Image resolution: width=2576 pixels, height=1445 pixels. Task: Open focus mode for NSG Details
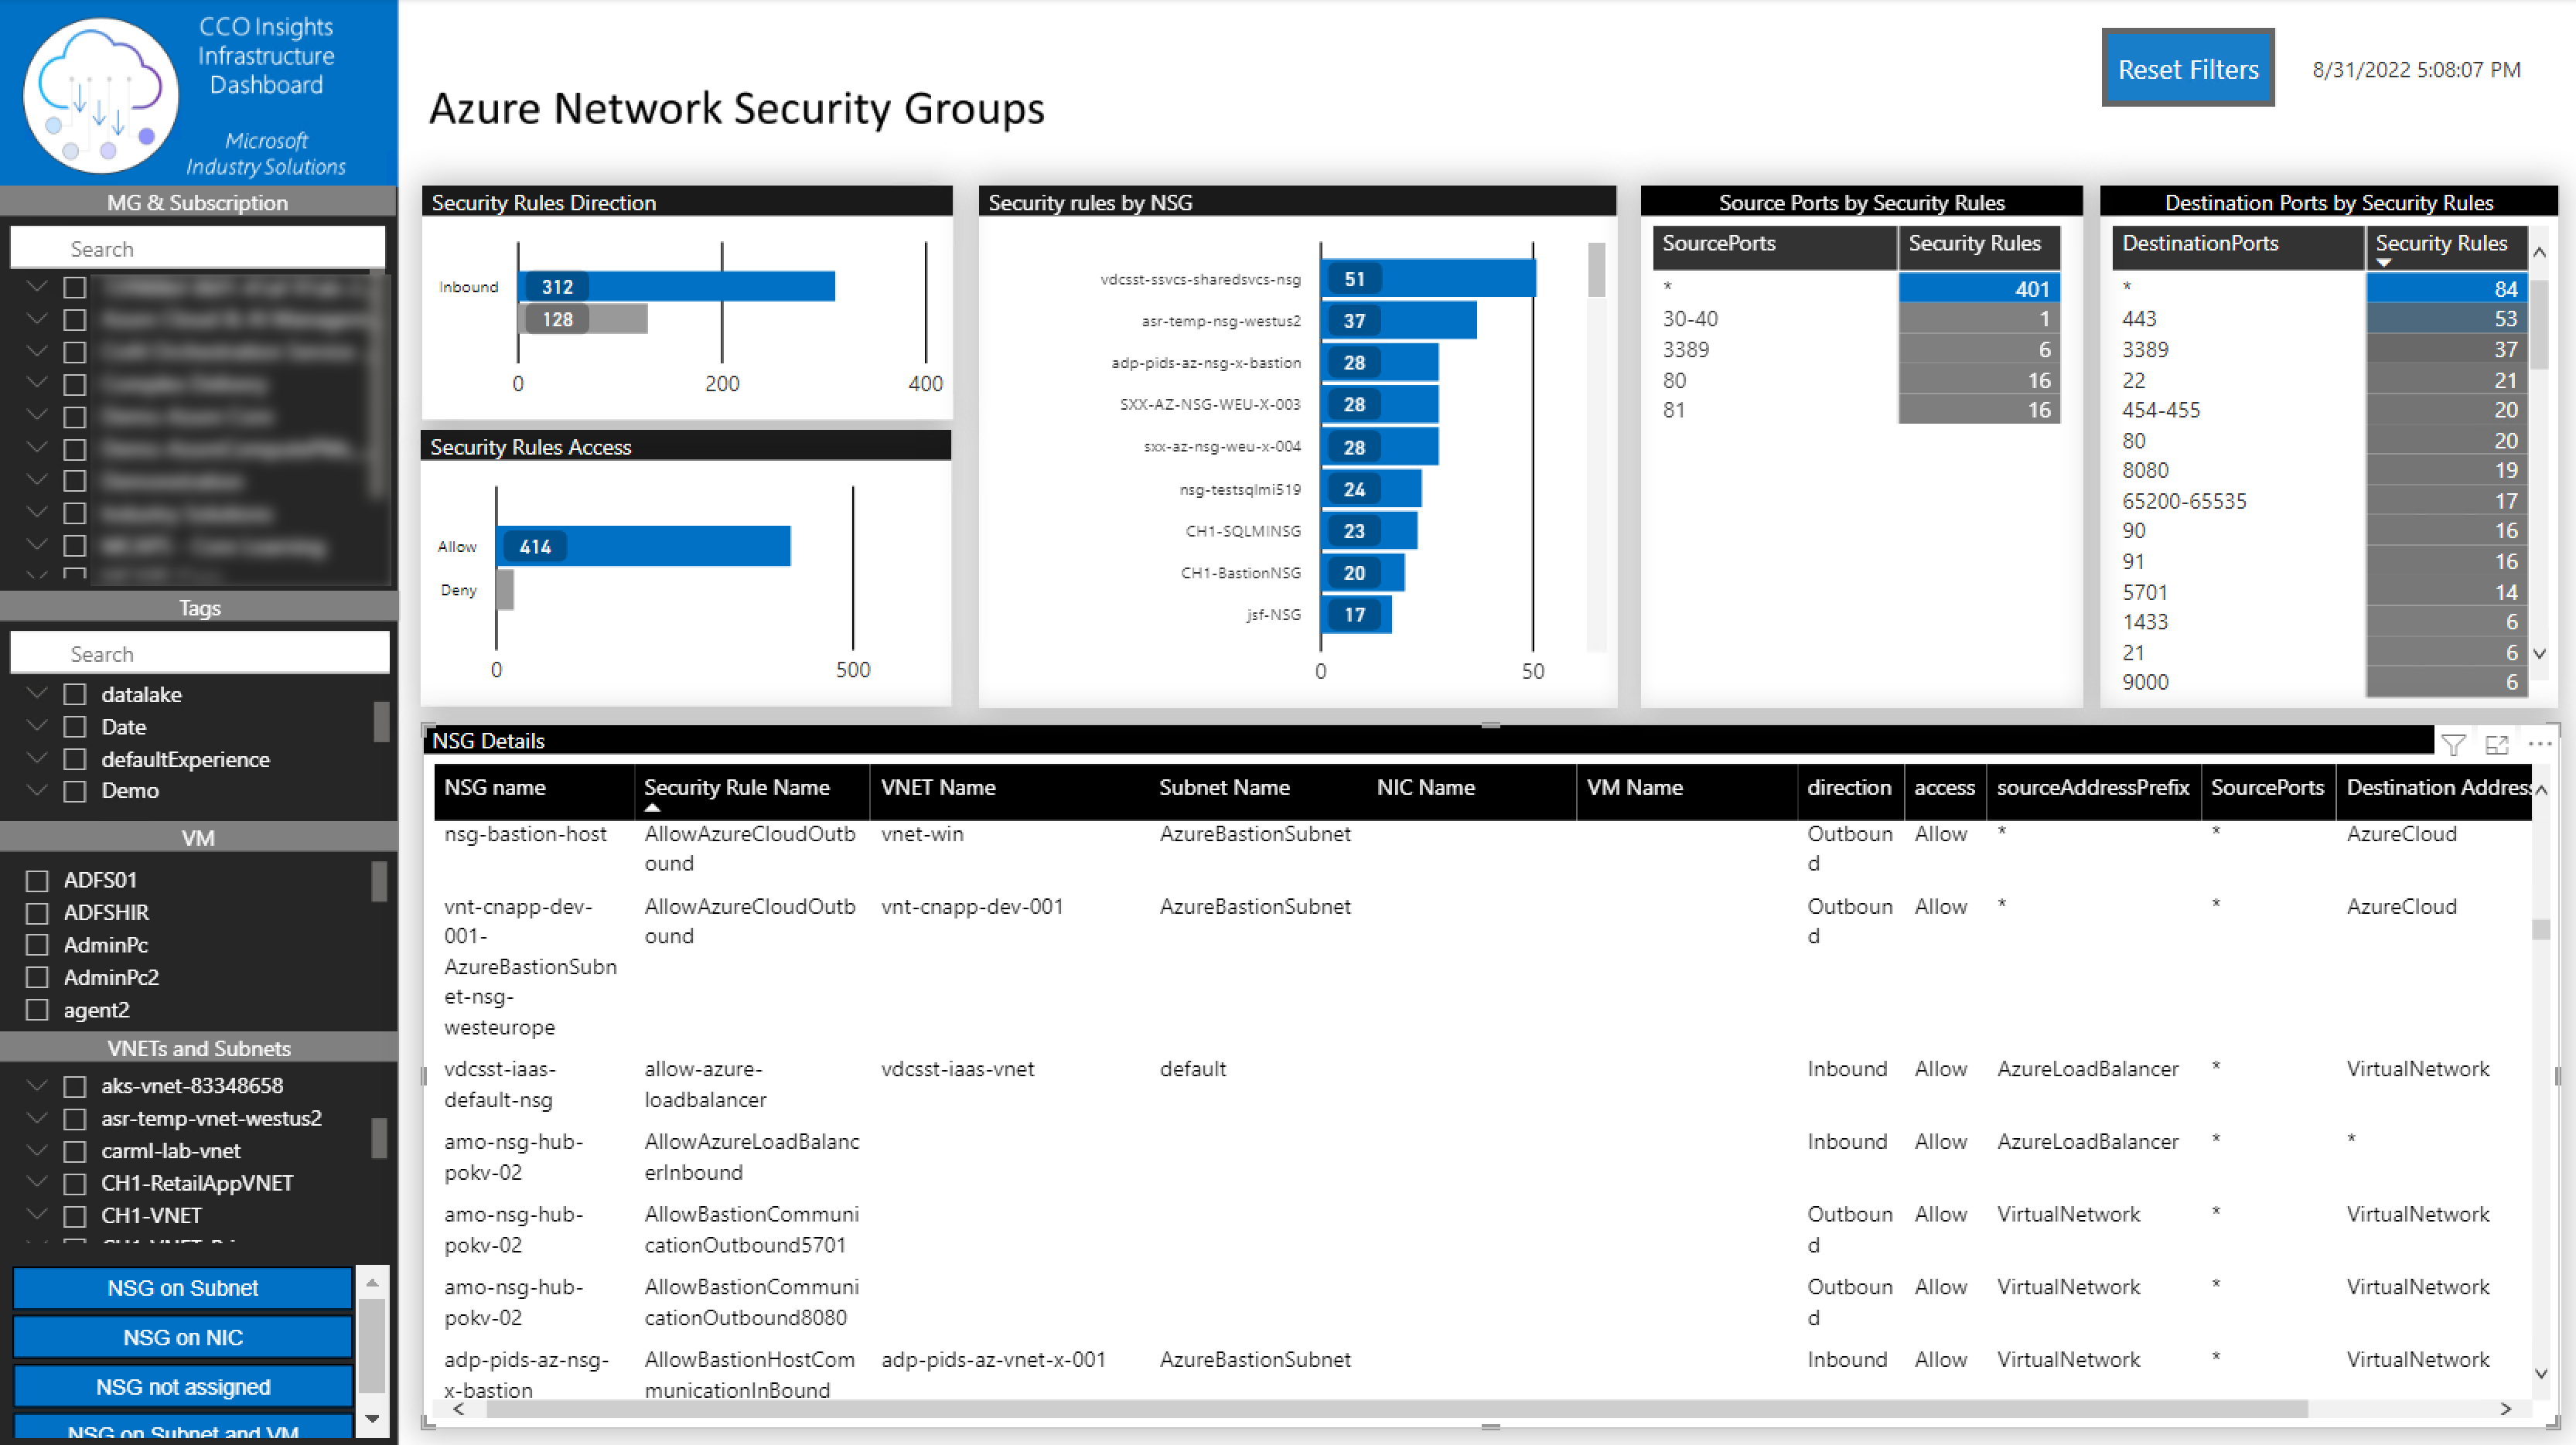[x=2497, y=744]
